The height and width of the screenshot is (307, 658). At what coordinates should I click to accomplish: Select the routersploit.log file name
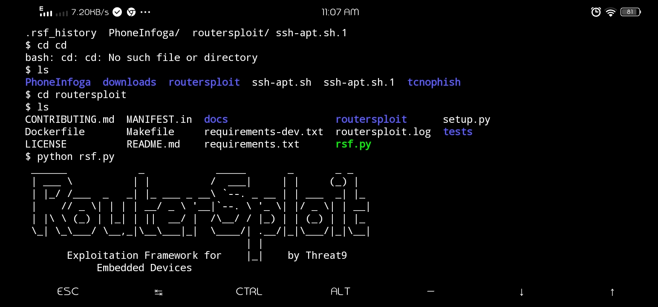383,132
